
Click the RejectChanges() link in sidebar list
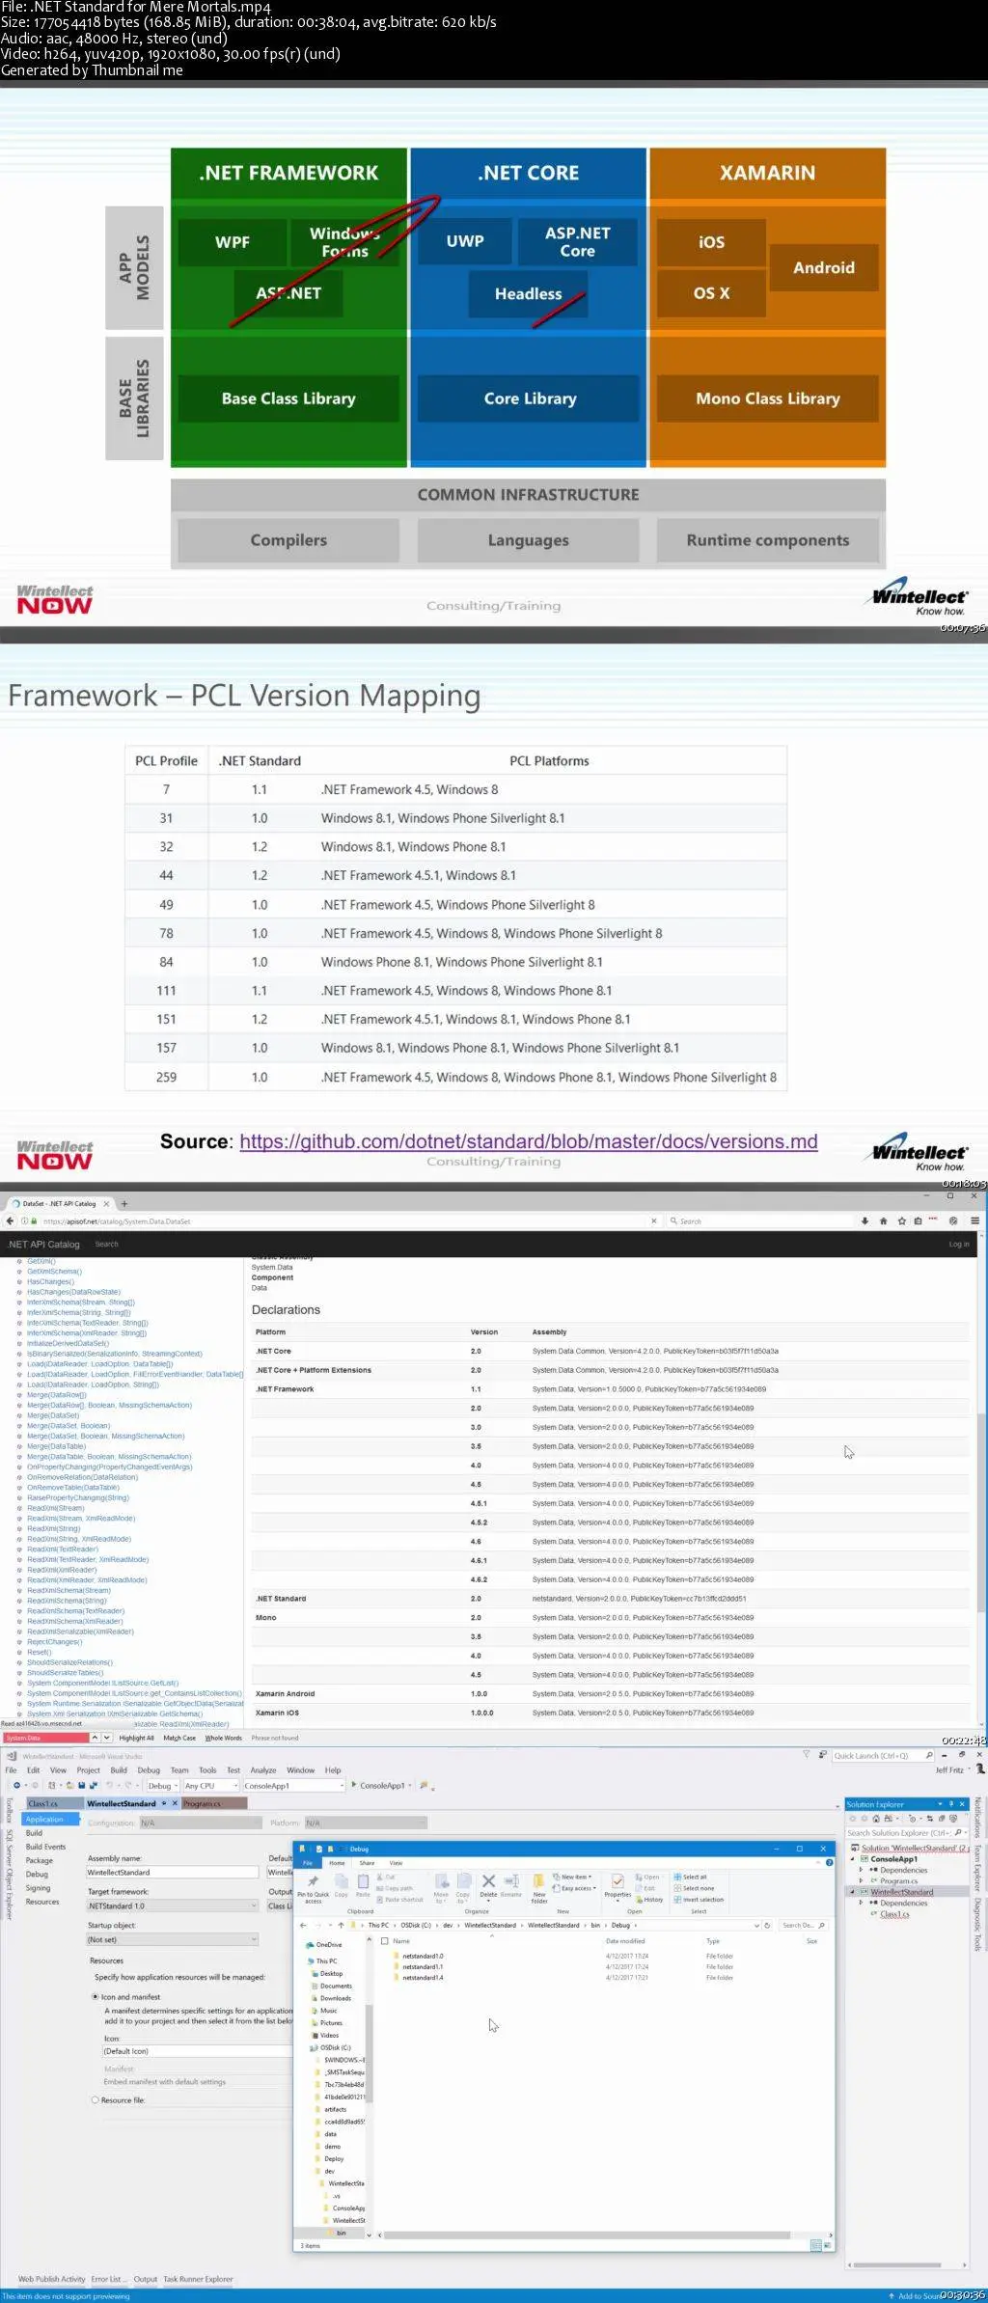click(x=55, y=1641)
